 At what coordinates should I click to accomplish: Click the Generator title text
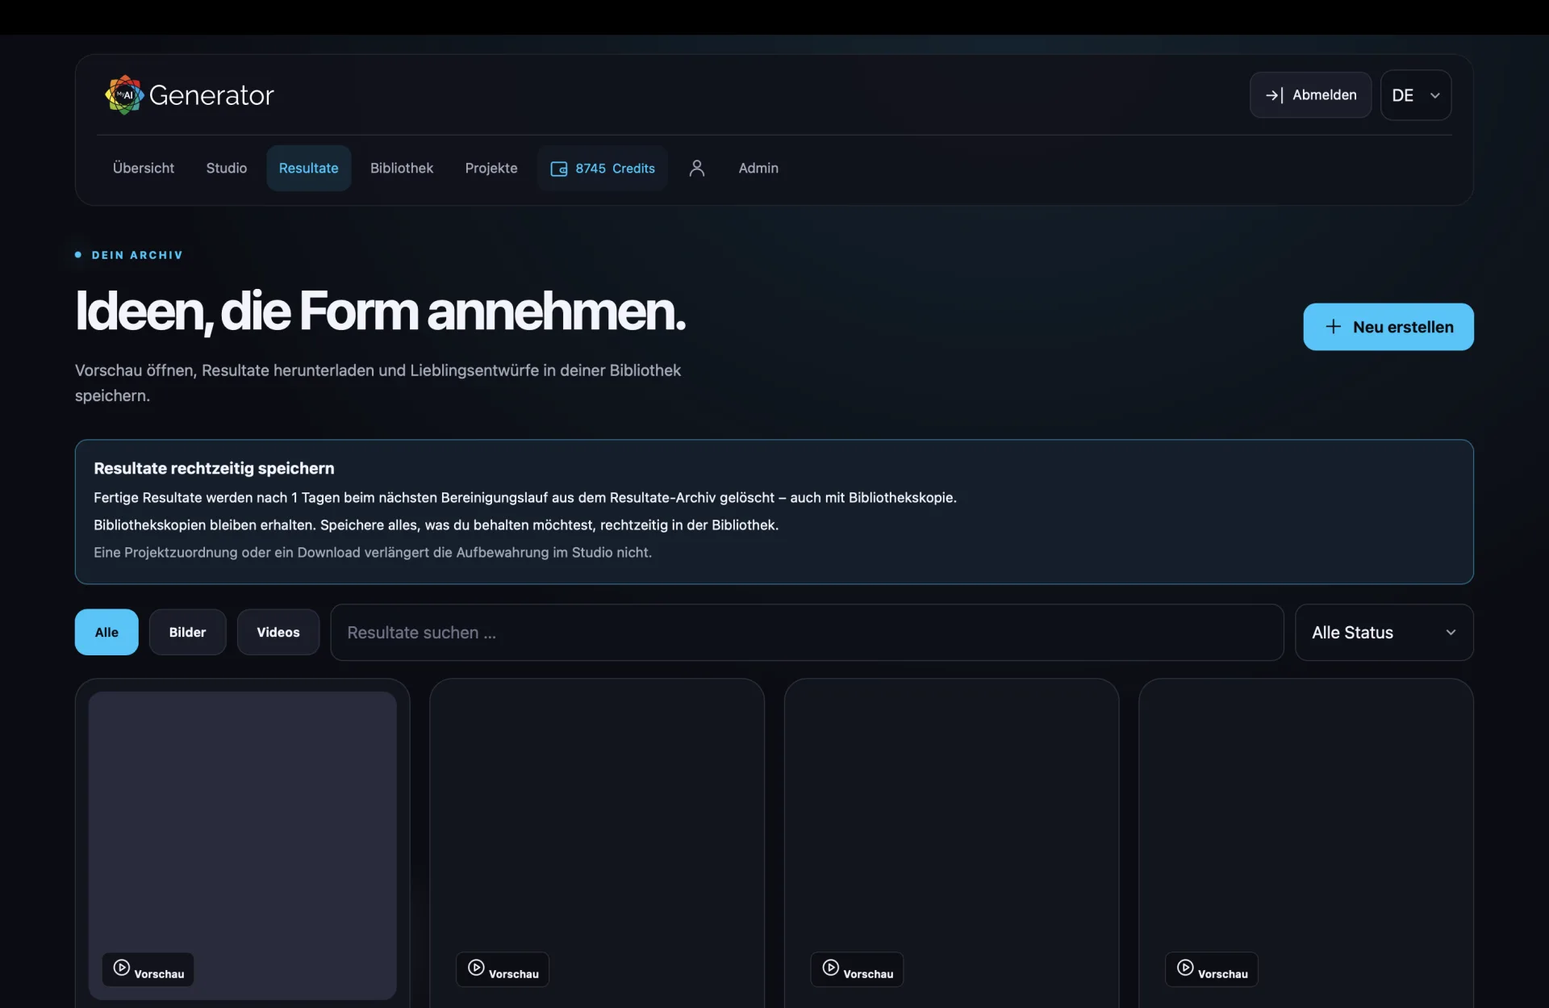coord(211,95)
